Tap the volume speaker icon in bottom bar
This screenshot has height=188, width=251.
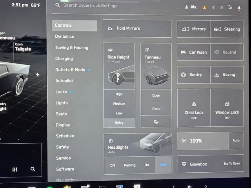(x=190, y=186)
